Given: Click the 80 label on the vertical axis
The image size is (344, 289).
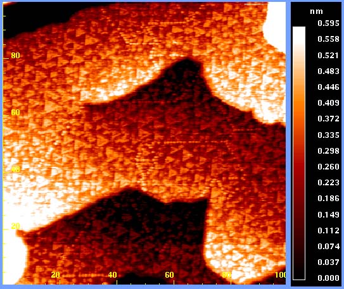Looking at the screenshot, I should tap(15, 56).
